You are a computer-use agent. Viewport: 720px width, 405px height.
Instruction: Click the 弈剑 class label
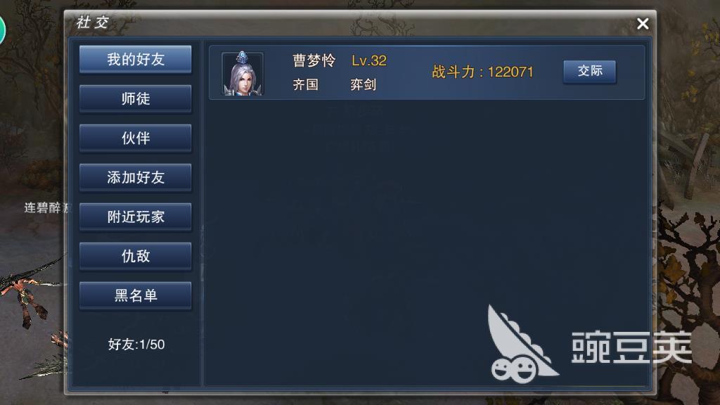pos(364,84)
